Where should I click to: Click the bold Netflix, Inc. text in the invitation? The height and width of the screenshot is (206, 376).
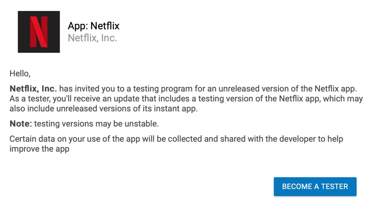click(33, 89)
